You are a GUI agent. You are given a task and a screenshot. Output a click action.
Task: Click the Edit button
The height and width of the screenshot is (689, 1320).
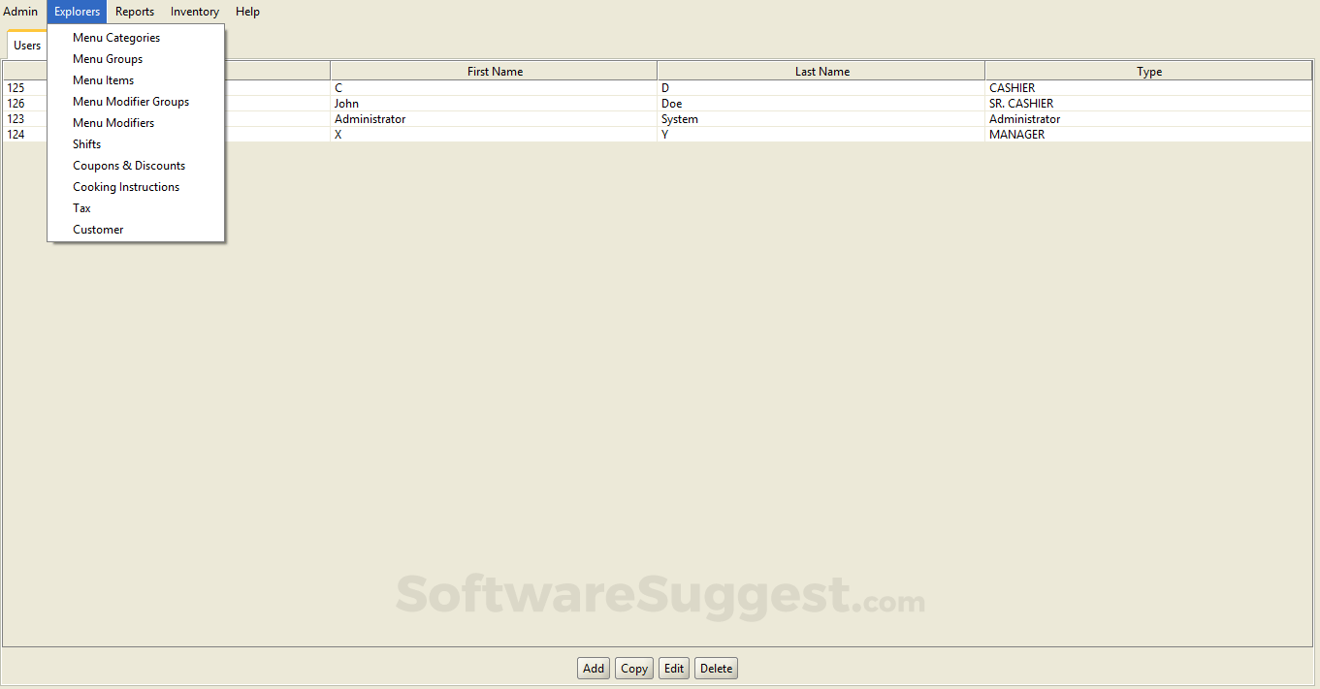[673, 668]
